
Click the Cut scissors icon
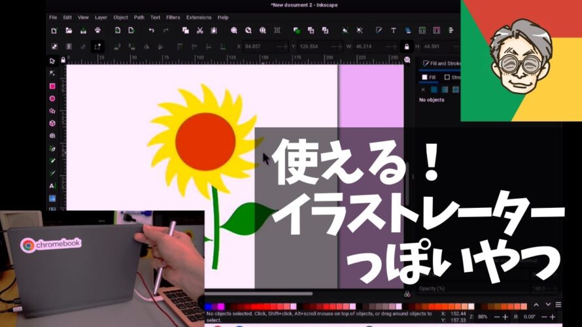click(x=199, y=31)
